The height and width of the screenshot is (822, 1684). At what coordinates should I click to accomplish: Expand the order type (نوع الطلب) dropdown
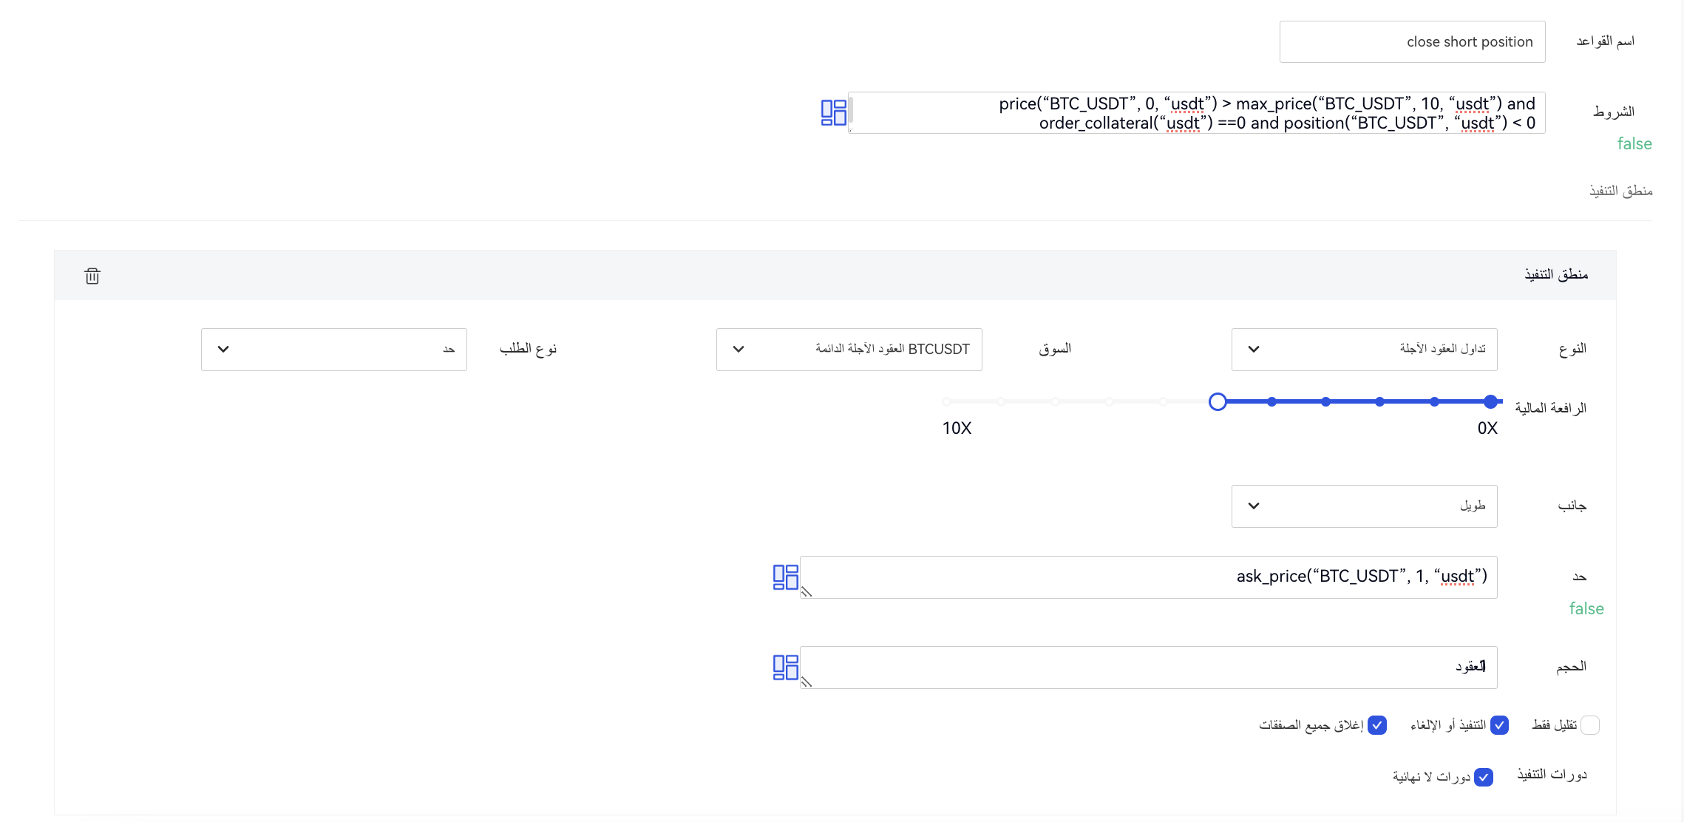click(333, 350)
